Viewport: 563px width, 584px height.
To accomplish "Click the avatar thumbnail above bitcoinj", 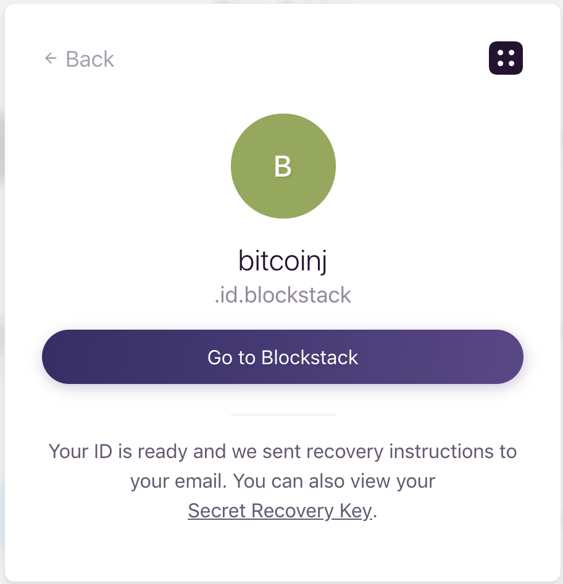I will coord(283,165).
